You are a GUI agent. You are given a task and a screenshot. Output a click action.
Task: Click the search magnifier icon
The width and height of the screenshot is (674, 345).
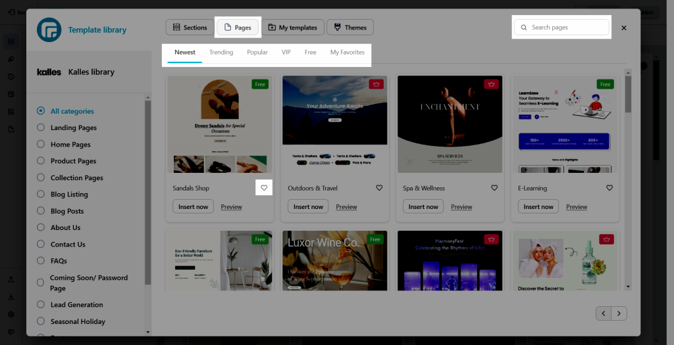tap(523, 28)
